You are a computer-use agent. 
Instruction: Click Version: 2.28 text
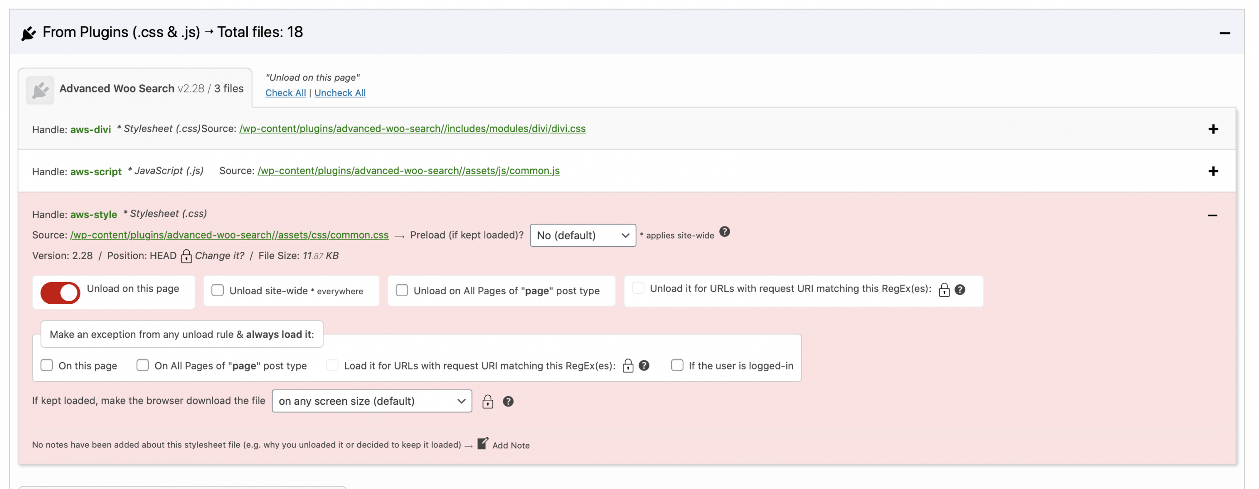point(62,256)
